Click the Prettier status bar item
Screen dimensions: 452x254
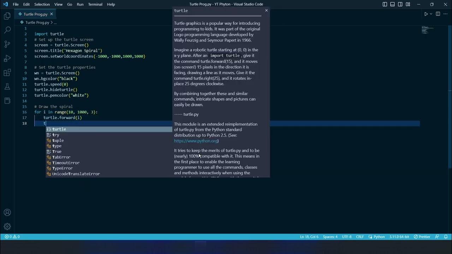pyautogui.click(x=422, y=237)
